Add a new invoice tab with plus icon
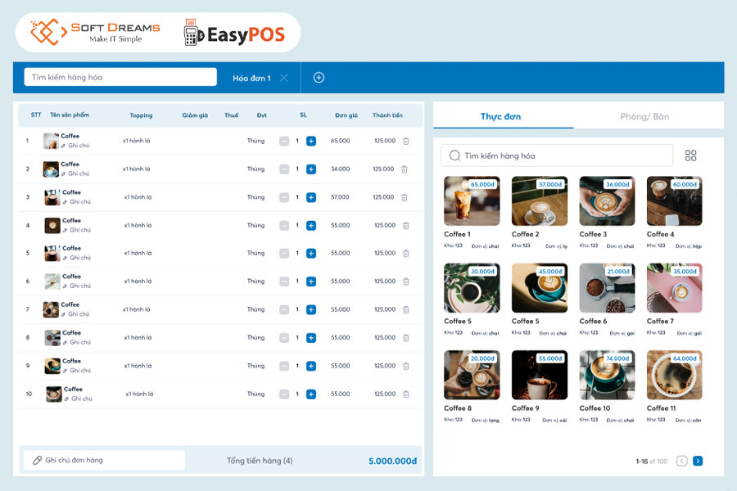The image size is (737, 491). [x=319, y=78]
